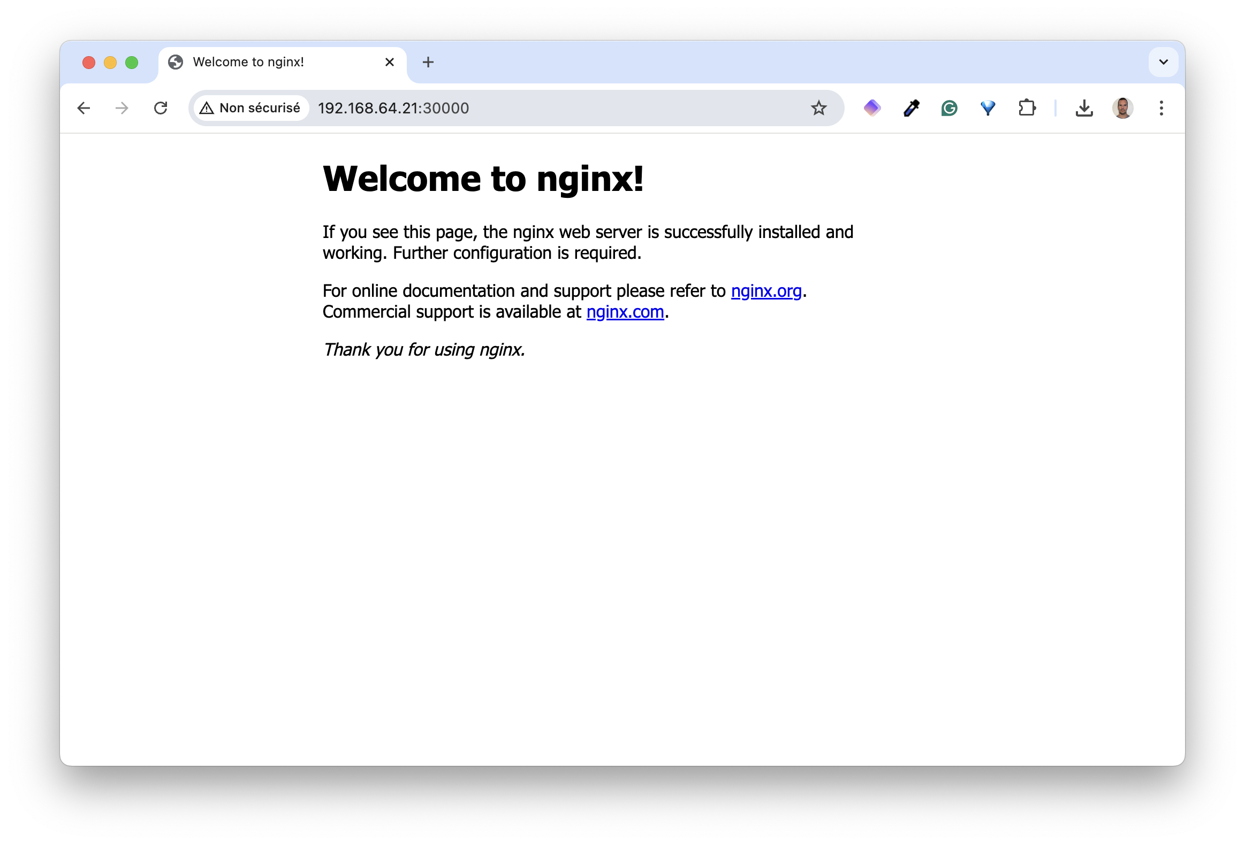Open the Extensions puzzle piece menu
The height and width of the screenshot is (845, 1245).
coord(1027,108)
